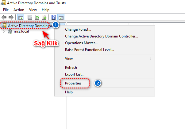Open the File menu
185x129 pixels.
(x=6, y=10)
